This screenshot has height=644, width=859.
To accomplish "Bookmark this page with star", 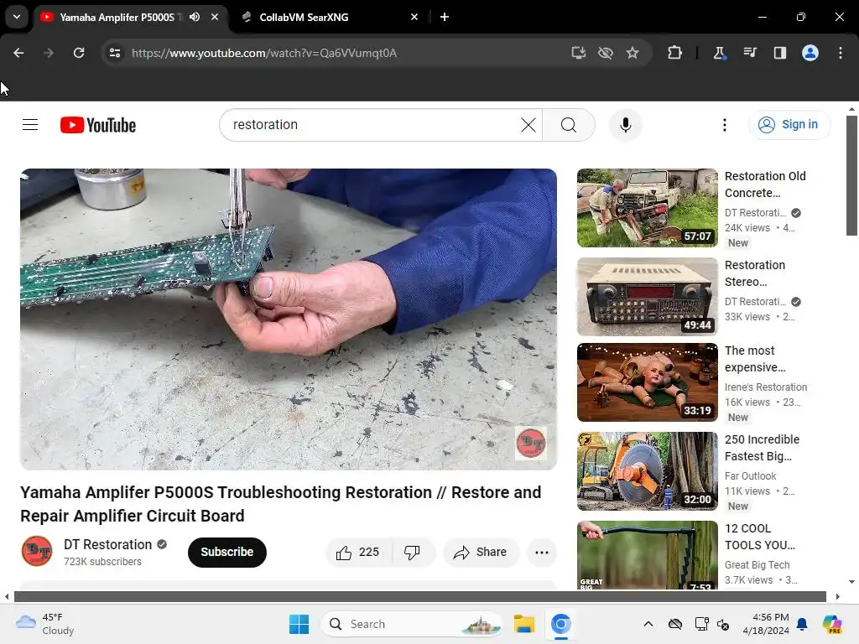I will tap(633, 53).
